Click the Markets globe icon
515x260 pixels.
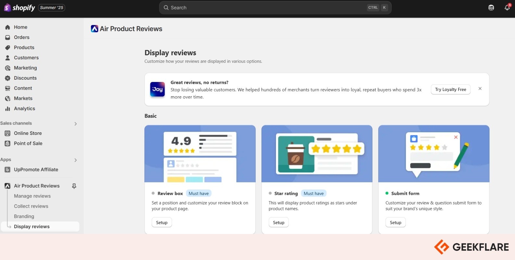(7, 98)
